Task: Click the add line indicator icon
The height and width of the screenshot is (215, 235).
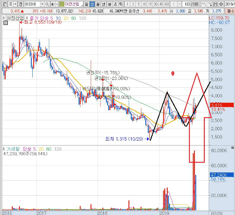Action: pos(210,4)
